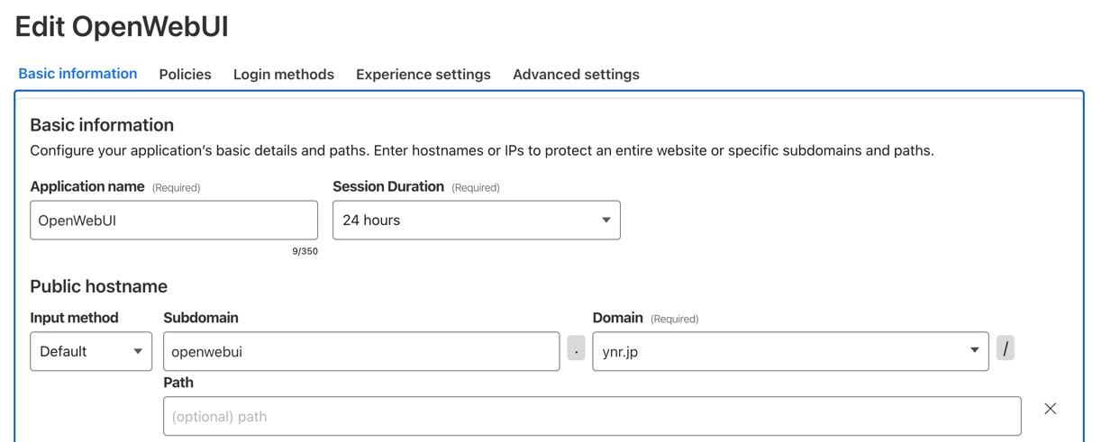Click the Public hostname section heading
The height and width of the screenshot is (442, 1093).
[98, 286]
